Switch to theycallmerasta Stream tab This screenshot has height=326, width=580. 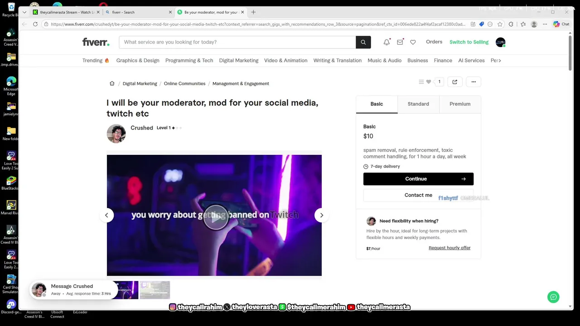[66, 12]
